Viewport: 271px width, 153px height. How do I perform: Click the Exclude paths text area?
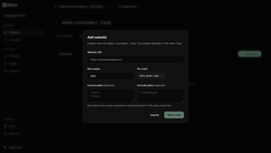point(160,96)
